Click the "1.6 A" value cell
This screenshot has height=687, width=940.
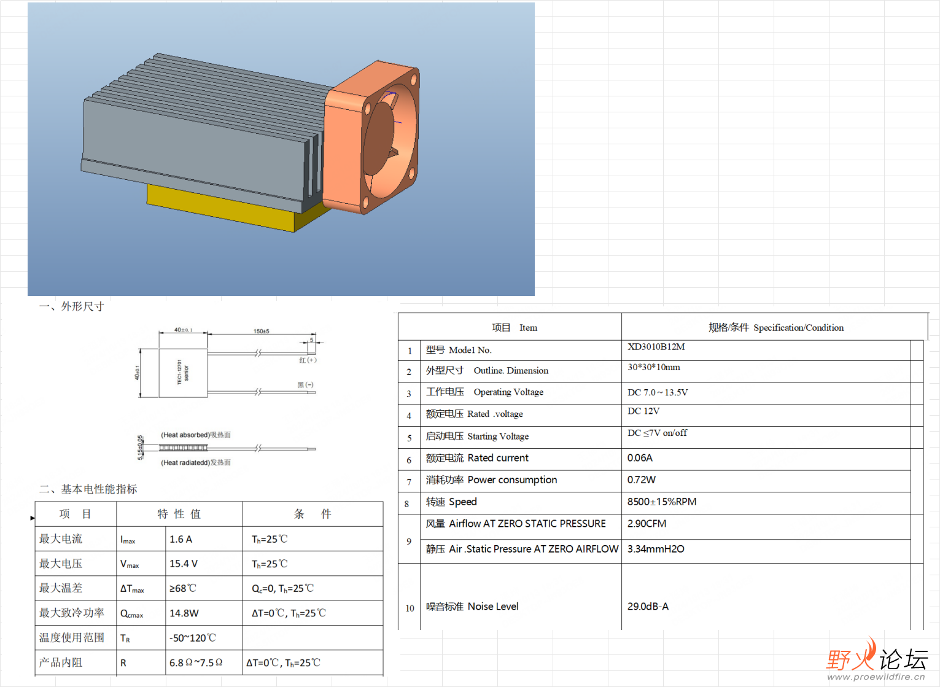204,538
